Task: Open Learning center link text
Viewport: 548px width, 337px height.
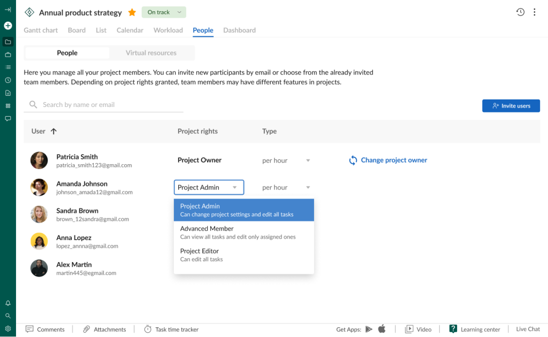Action: click(x=480, y=330)
